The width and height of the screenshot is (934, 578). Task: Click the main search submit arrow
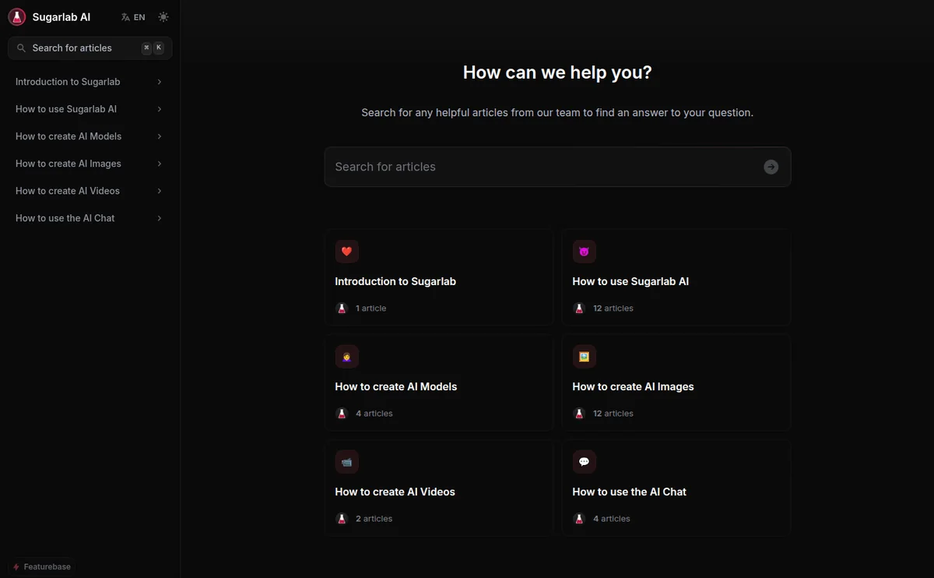pyautogui.click(x=771, y=167)
